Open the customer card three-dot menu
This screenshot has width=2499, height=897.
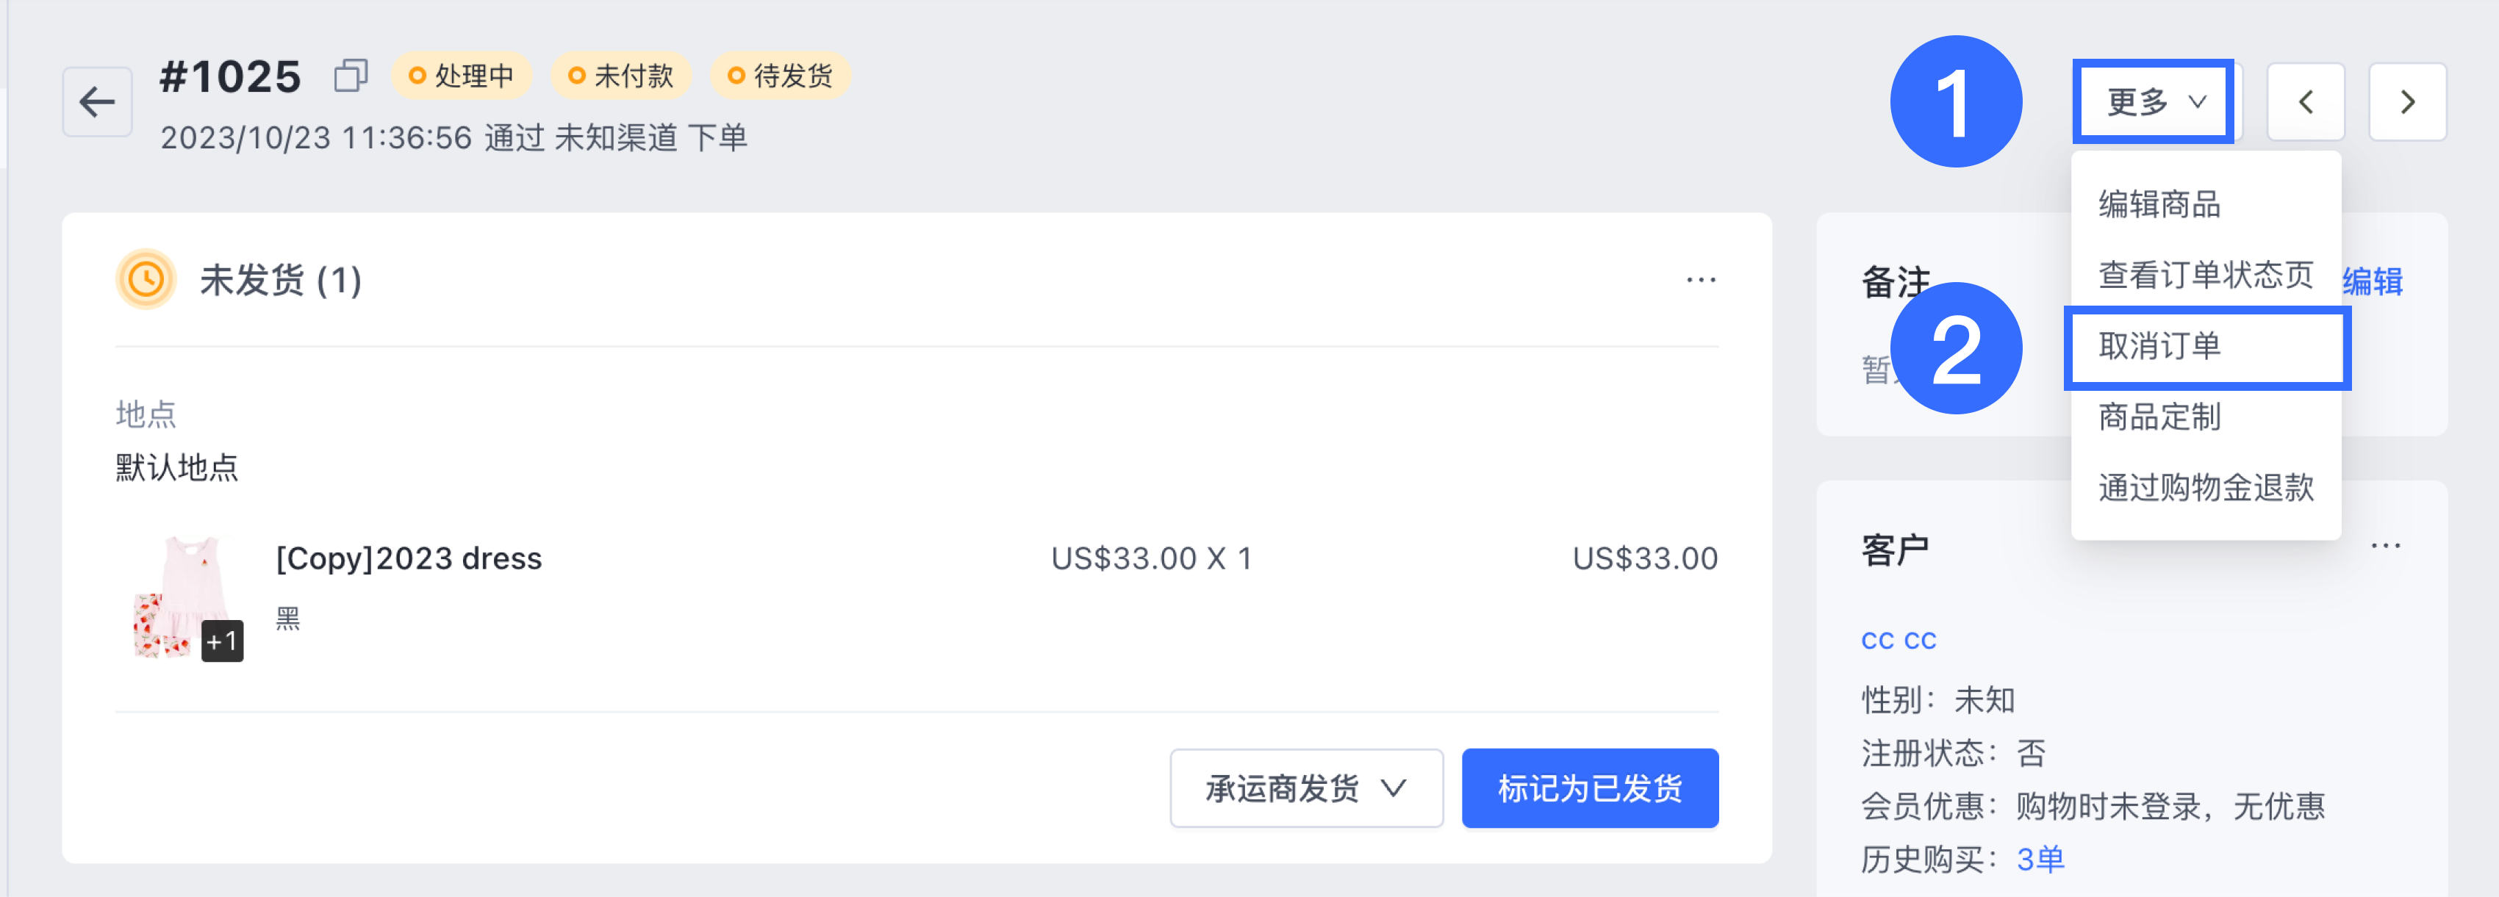click(x=2386, y=546)
